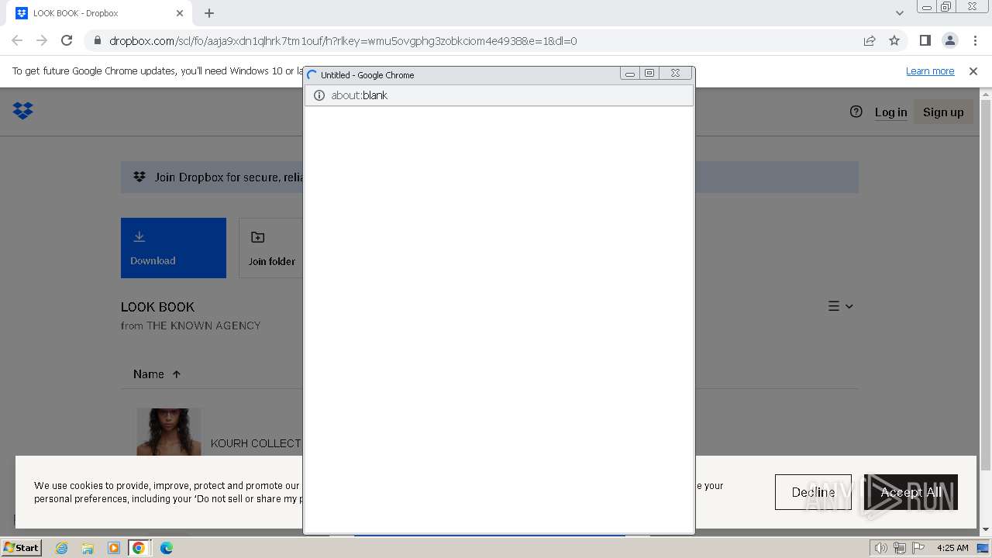This screenshot has width=992, height=558.
Task: Sort by the Name column header
Action: point(148,374)
